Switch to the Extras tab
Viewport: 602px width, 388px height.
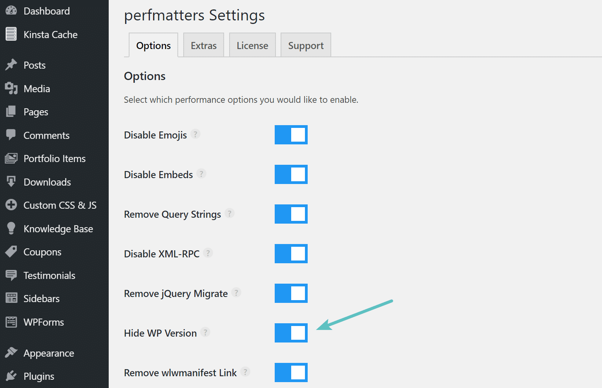tap(203, 45)
